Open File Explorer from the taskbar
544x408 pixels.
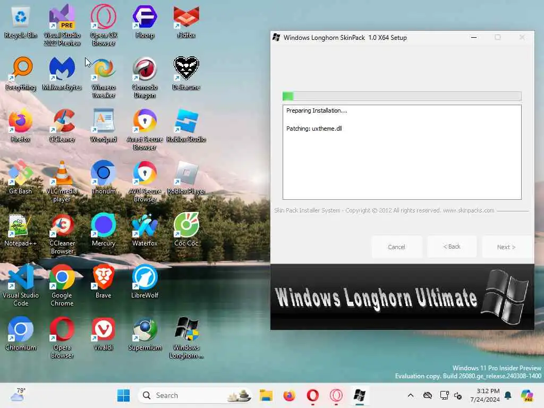click(x=266, y=395)
